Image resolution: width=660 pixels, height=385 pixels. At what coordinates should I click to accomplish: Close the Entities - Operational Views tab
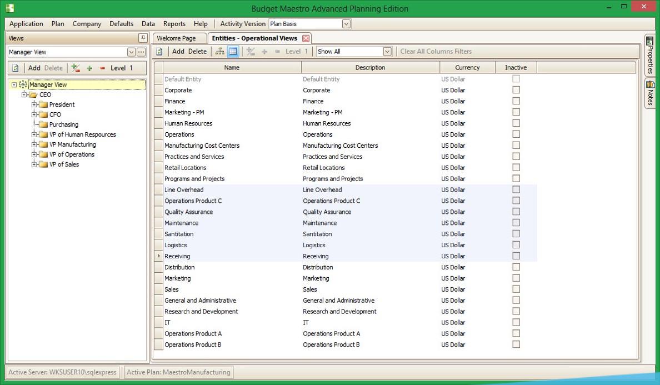coord(306,38)
